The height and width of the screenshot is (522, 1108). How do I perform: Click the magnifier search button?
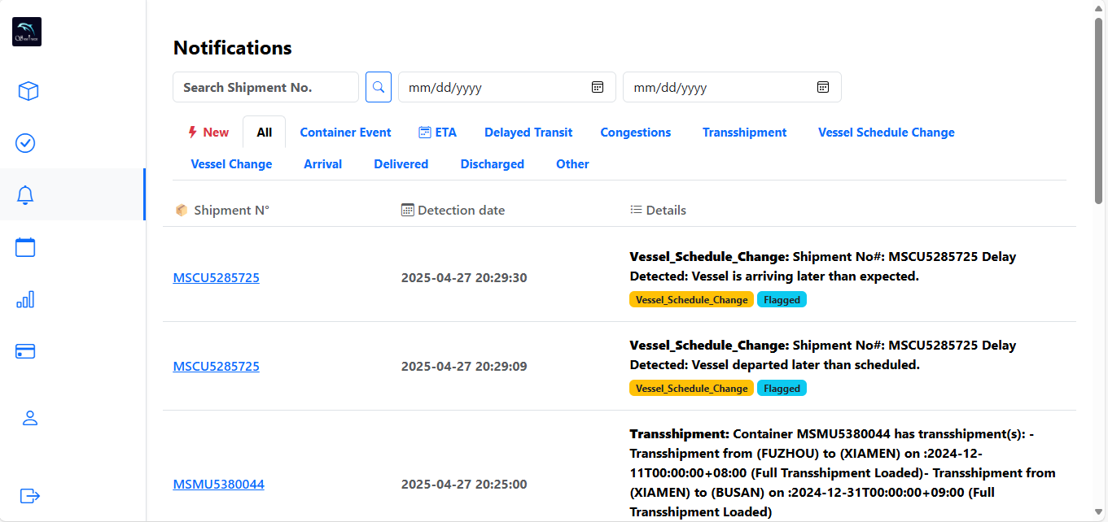379,87
